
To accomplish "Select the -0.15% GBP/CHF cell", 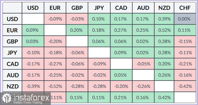I will [x=185, y=41].
